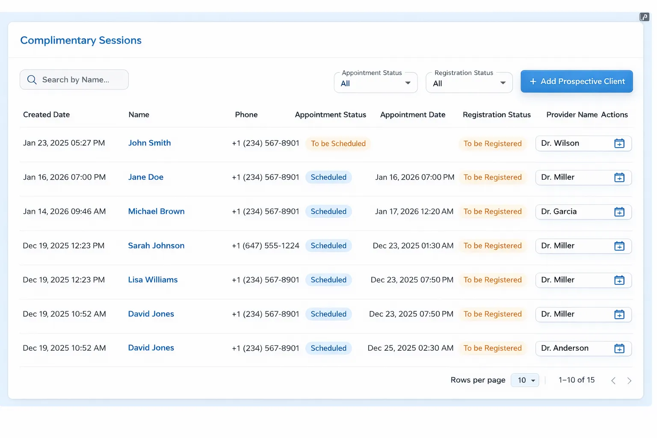This screenshot has height=438, width=657.
Task: Click appointment date Dec 23, 2025 01:30 AM
Action: (413, 246)
